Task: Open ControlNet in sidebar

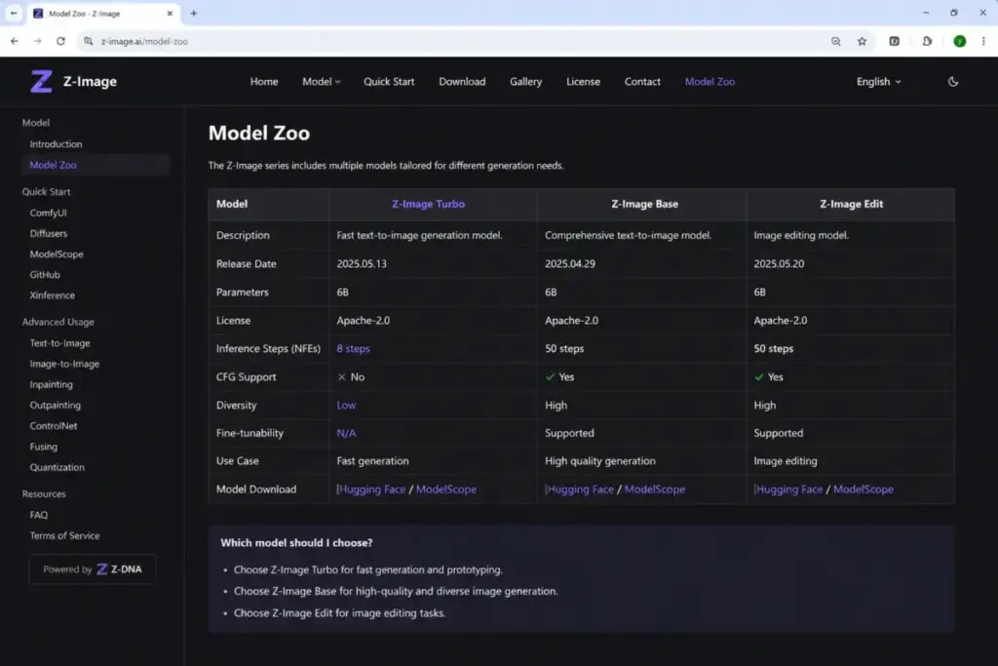Action: 54,426
